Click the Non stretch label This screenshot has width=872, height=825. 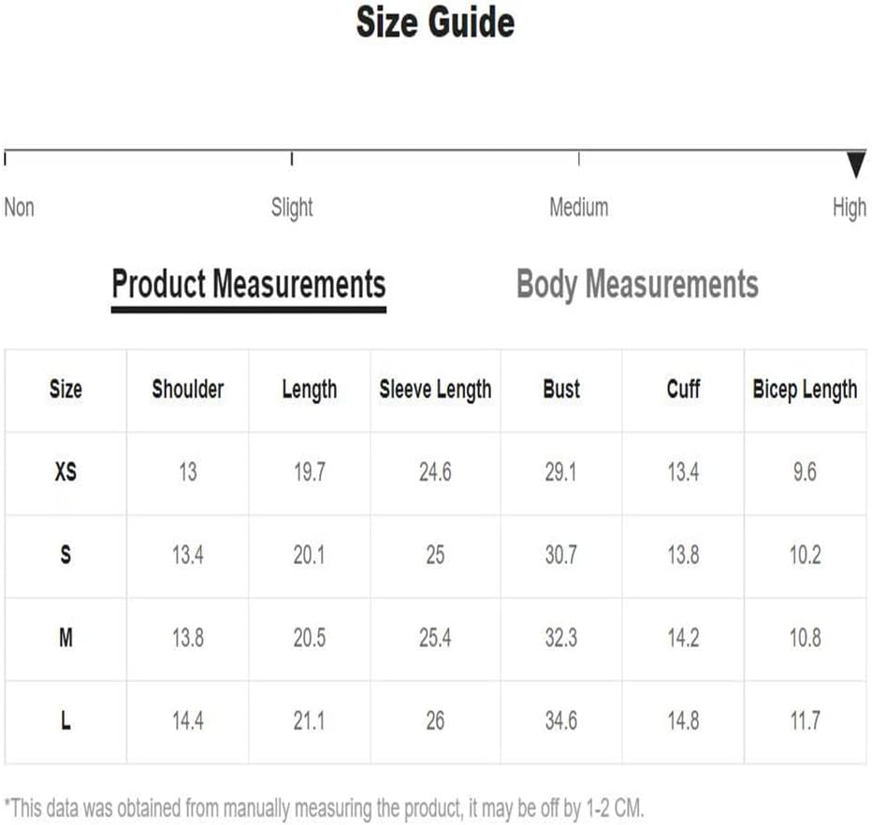[x=20, y=208]
